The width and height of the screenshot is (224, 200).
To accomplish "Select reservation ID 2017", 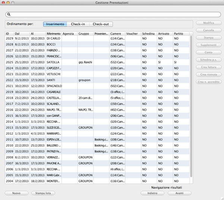I will click(9, 104).
